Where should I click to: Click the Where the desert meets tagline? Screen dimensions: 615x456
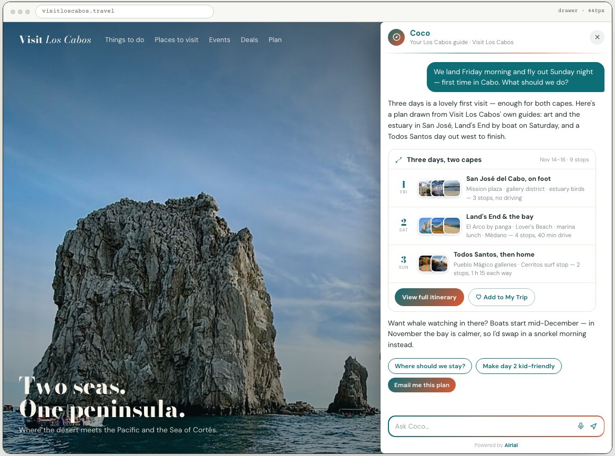click(x=118, y=430)
